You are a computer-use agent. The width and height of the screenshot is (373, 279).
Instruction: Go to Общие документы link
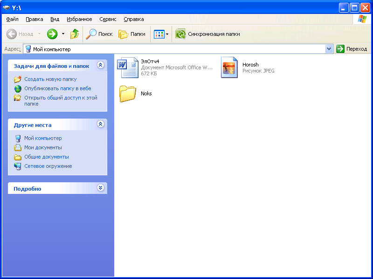[x=47, y=157]
